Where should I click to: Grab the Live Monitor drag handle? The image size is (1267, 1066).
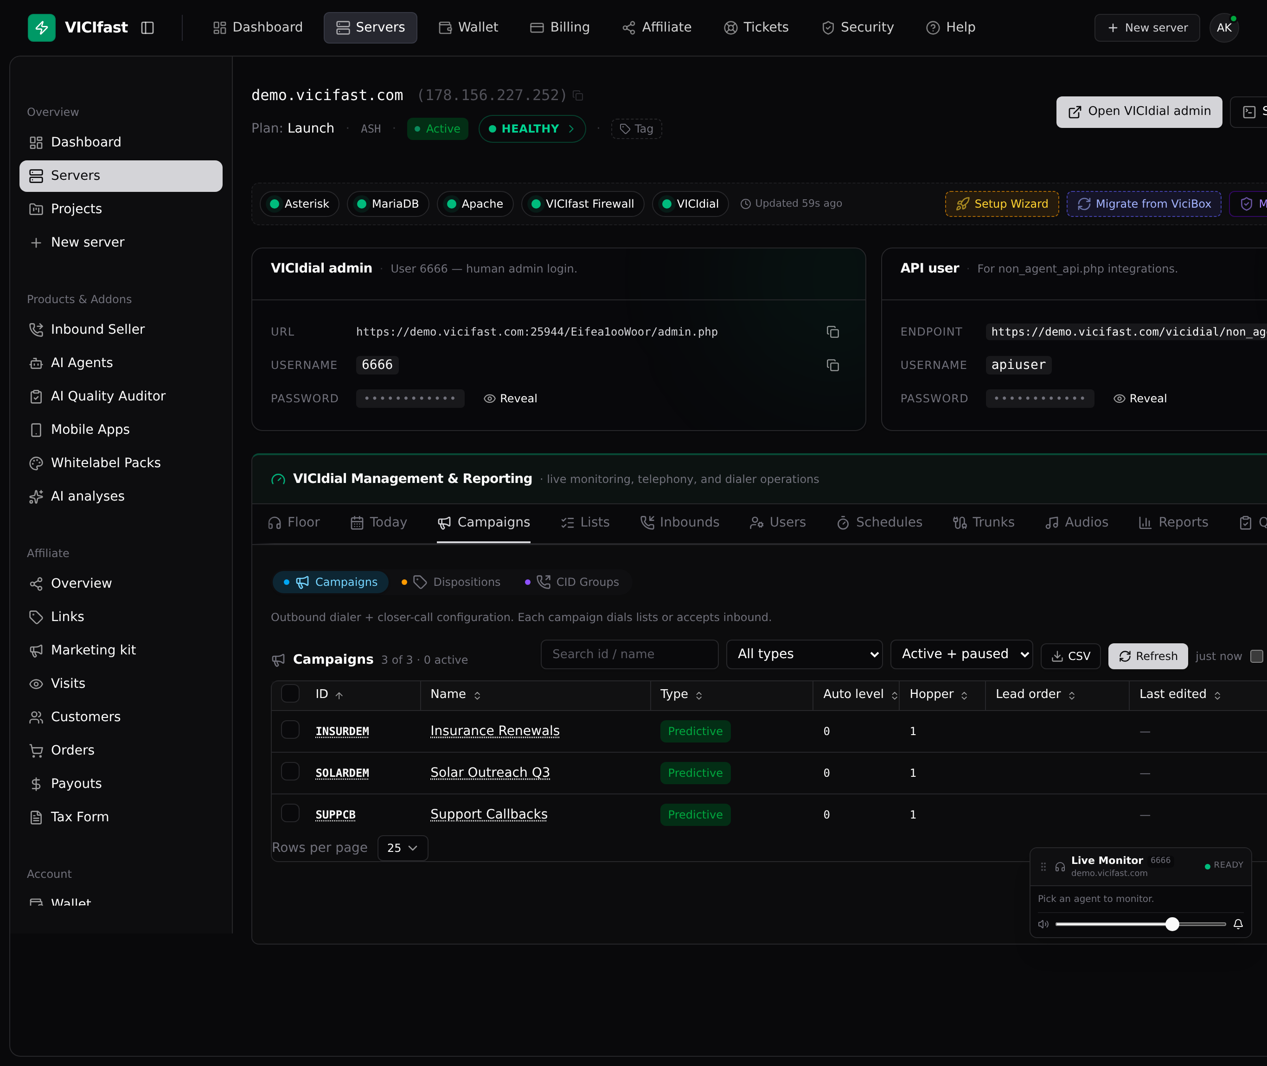point(1043,867)
